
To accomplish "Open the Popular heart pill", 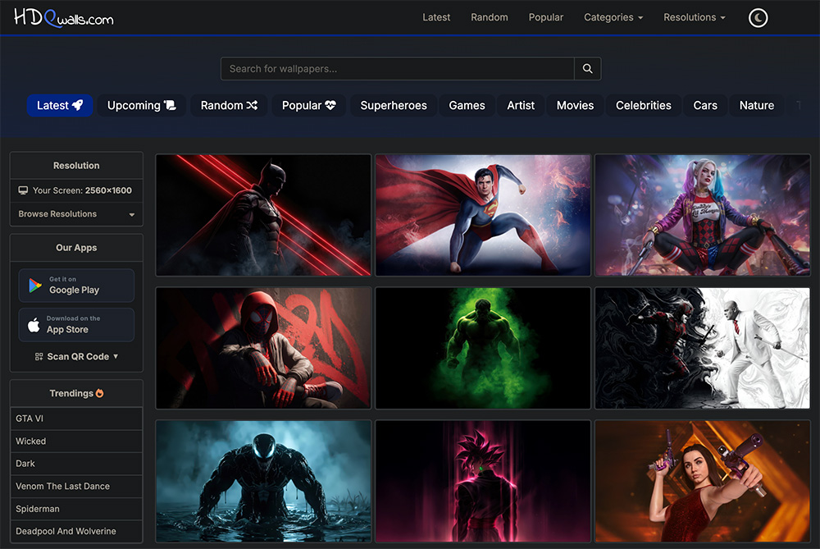I will pos(308,105).
